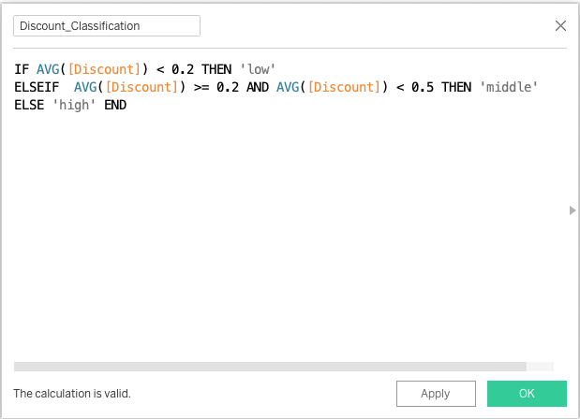
Task: Click the AND operator in the formula
Action: (x=258, y=87)
